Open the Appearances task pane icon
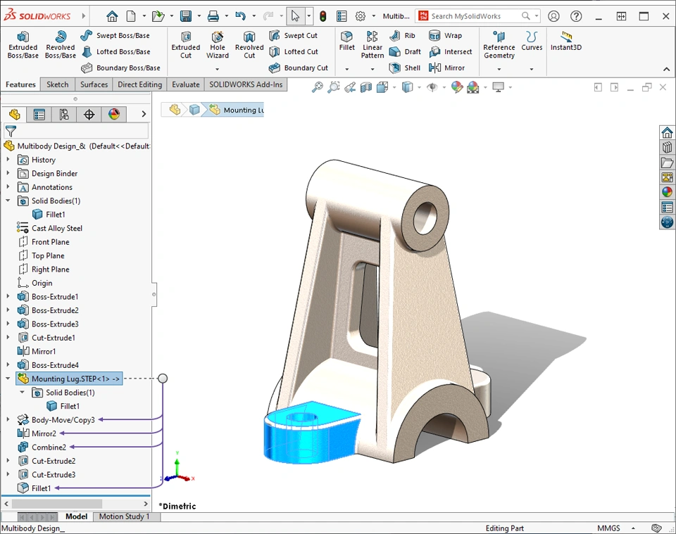Viewport: 676px width, 534px height. 667,192
